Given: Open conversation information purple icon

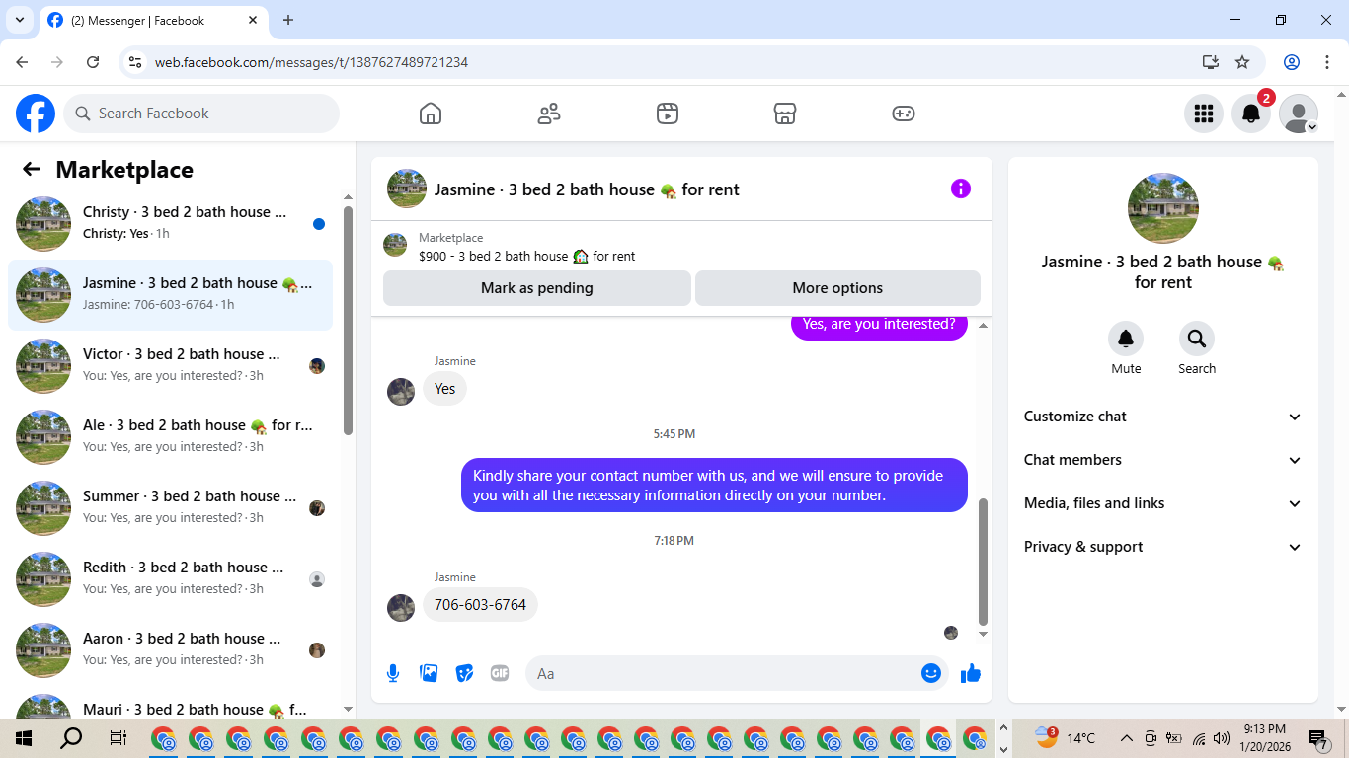Looking at the screenshot, I should [x=961, y=189].
